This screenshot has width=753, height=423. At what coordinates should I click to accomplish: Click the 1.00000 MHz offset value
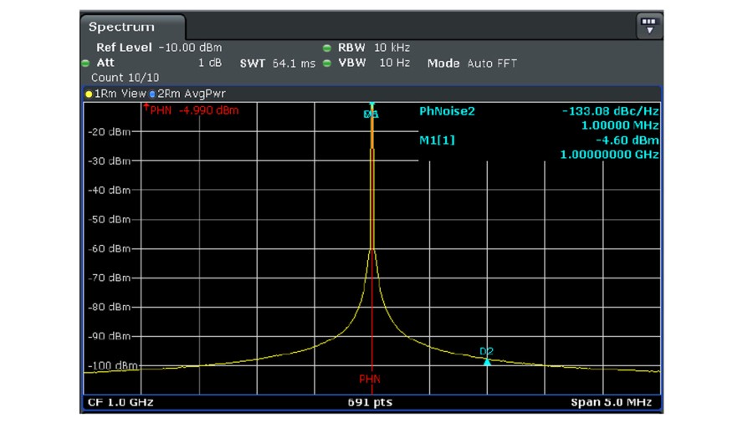point(620,125)
